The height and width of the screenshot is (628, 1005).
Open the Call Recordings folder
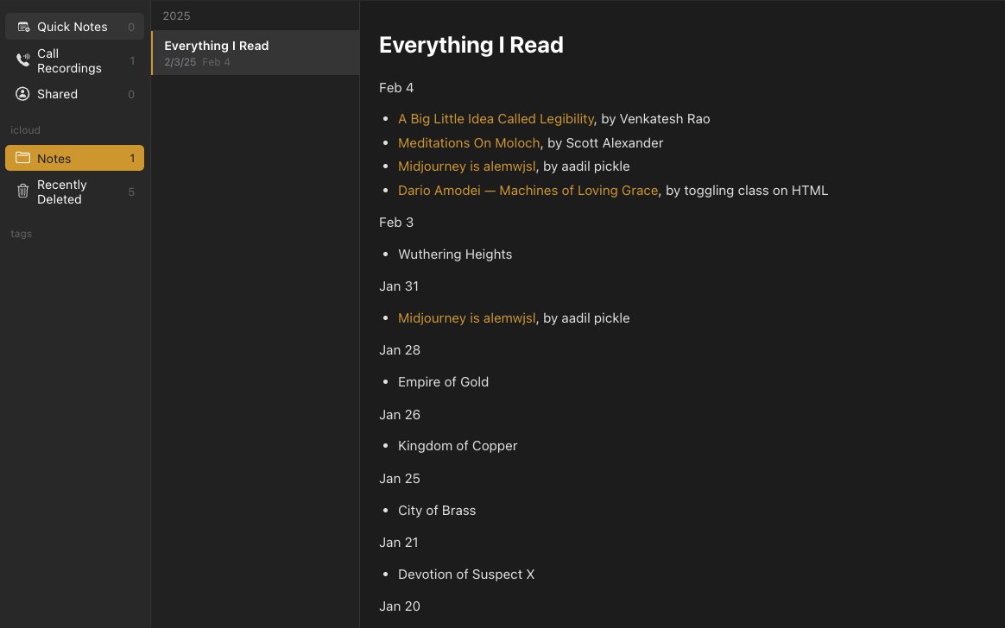[x=74, y=60]
